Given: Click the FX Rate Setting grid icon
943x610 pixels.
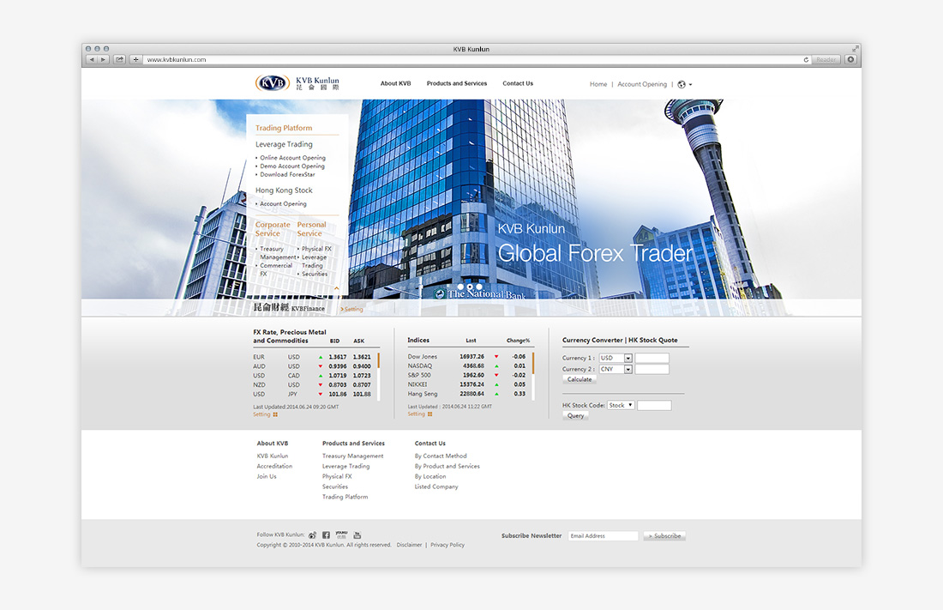Looking at the screenshot, I should (x=275, y=414).
